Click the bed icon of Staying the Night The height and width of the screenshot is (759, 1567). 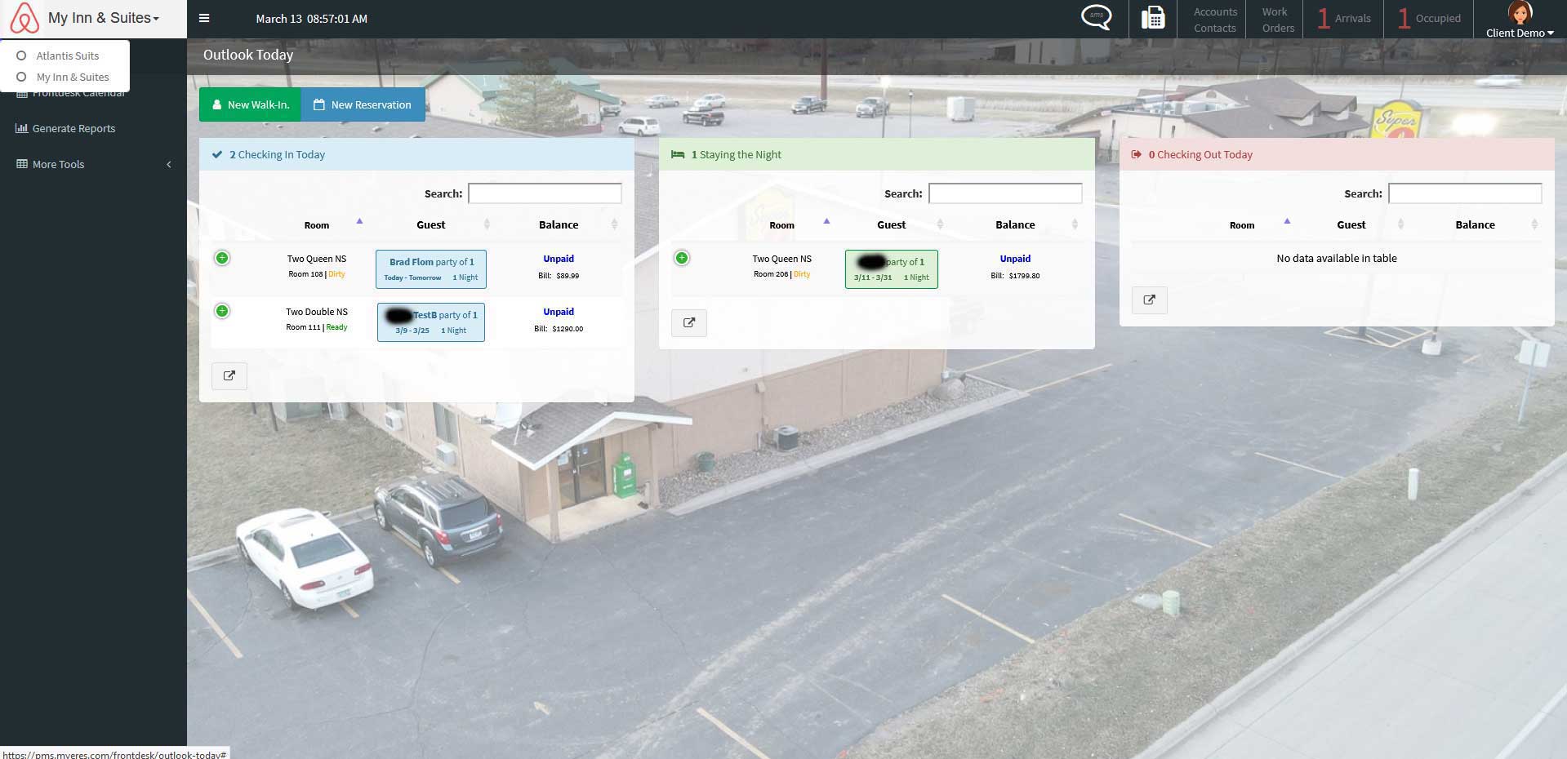pyautogui.click(x=678, y=154)
